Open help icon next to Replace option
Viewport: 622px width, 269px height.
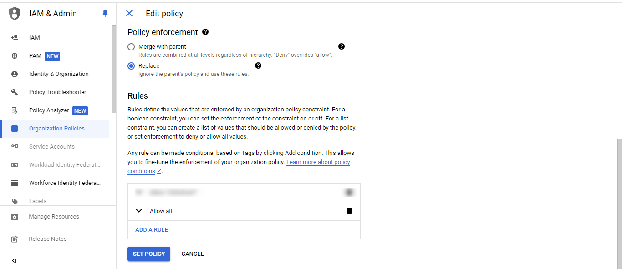coord(258,65)
